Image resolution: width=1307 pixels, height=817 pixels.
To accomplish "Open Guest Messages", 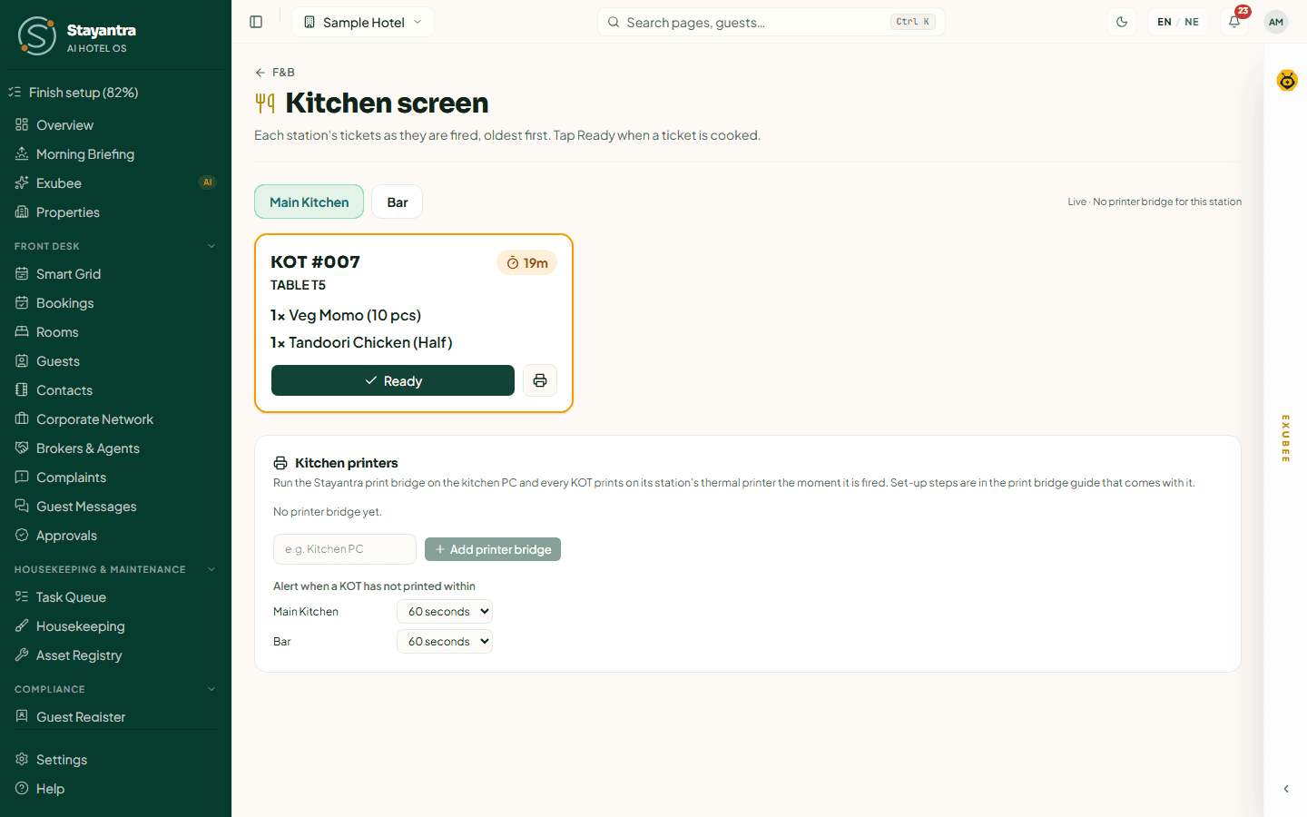I will (x=115, y=507).
